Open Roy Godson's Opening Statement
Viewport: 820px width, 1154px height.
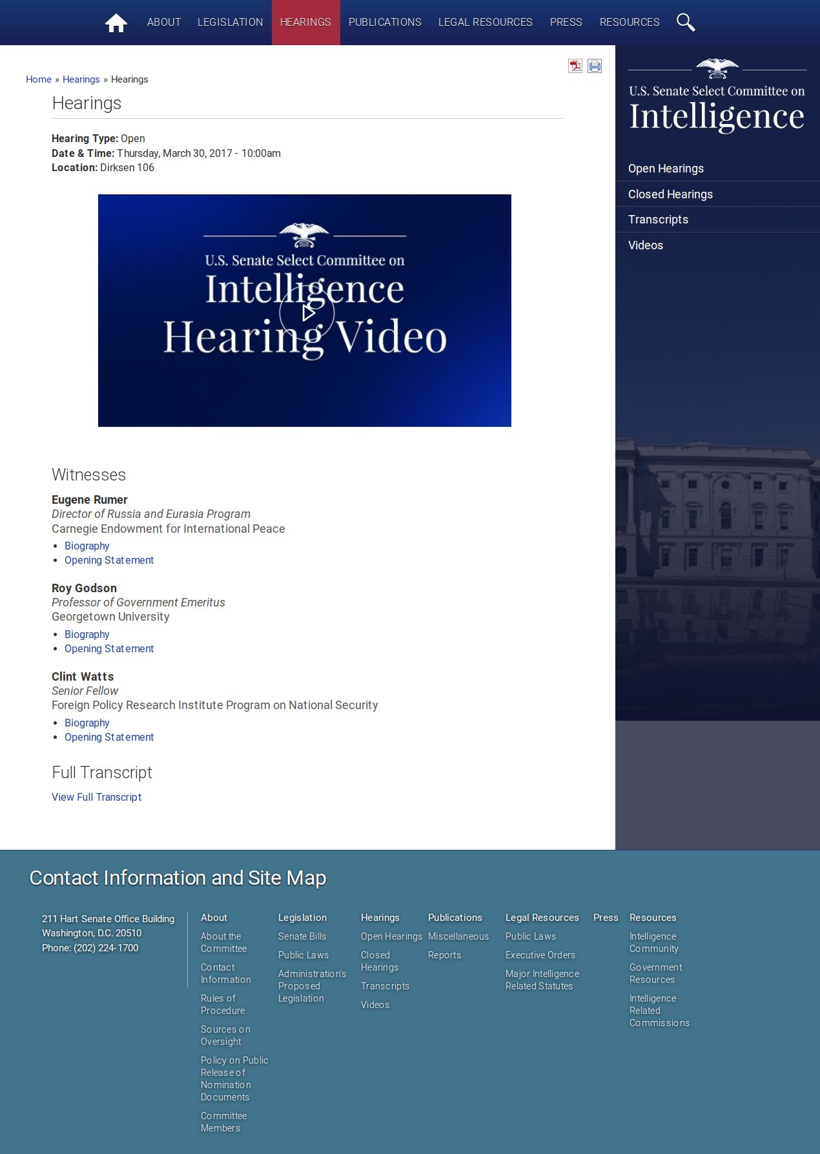pos(108,649)
